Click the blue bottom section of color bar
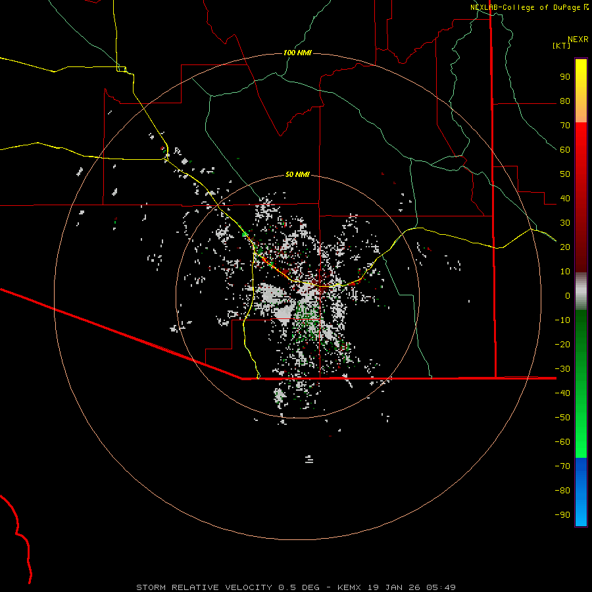Viewport: 592px width, 592px height. 581,492
